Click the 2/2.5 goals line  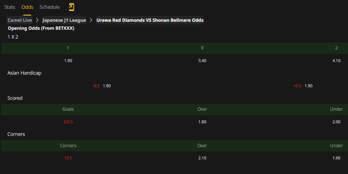coord(68,122)
